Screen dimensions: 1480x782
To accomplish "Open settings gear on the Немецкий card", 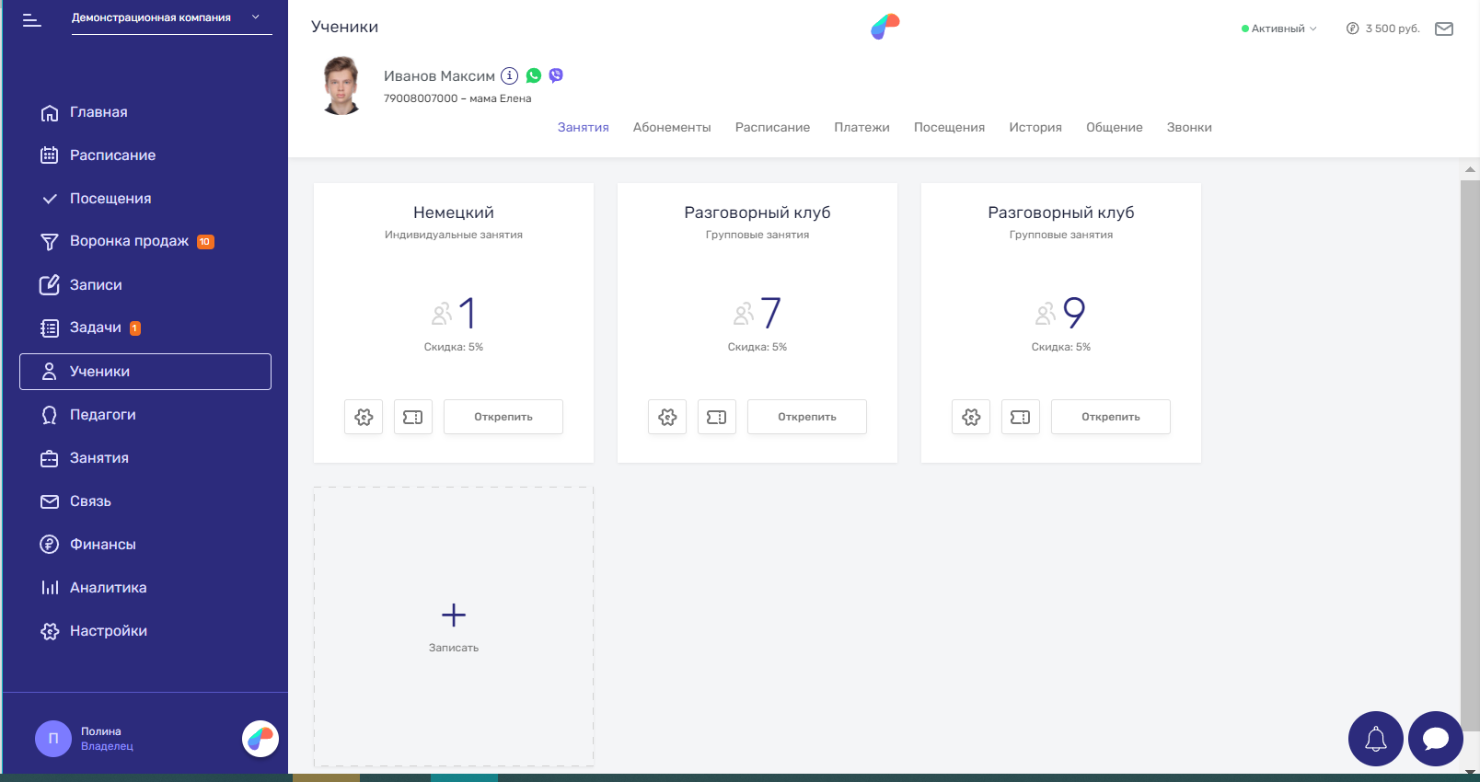I will tap(364, 417).
